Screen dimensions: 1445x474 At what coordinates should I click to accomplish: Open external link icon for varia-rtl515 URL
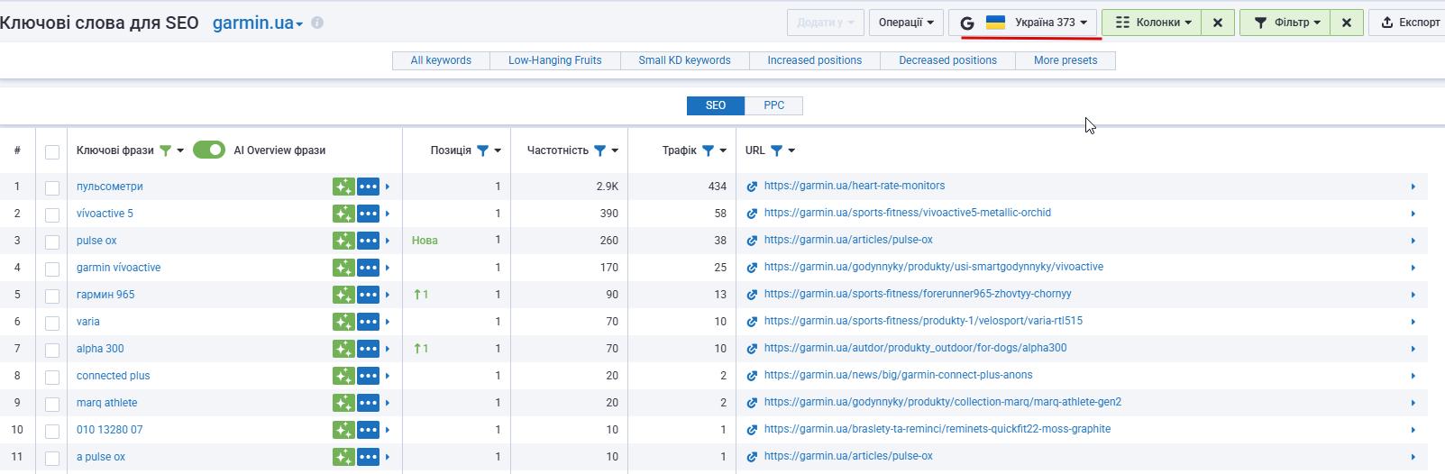(752, 322)
